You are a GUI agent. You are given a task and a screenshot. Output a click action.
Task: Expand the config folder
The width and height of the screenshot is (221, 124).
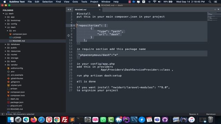(6, 24)
